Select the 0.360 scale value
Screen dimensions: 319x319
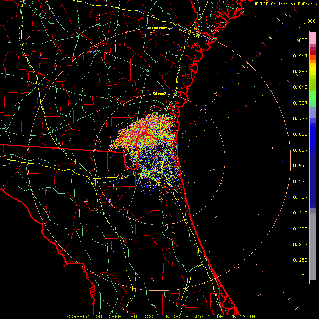click(x=300, y=229)
